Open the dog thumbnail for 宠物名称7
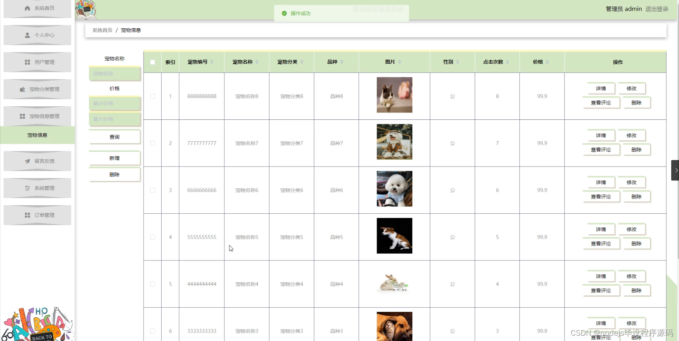The height and width of the screenshot is (341, 679). pos(394,142)
